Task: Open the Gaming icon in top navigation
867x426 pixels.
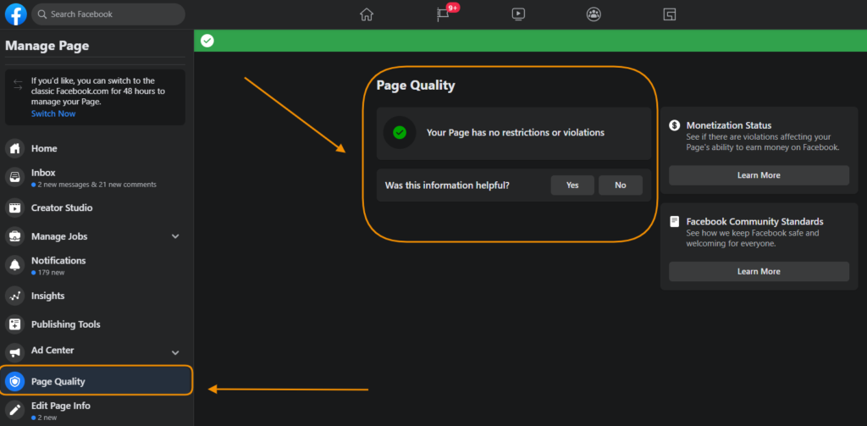Action: click(x=669, y=14)
